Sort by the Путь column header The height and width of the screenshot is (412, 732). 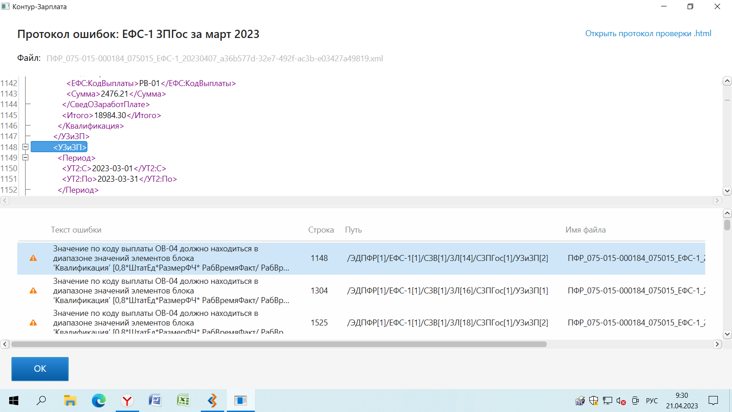click(353, 230)
